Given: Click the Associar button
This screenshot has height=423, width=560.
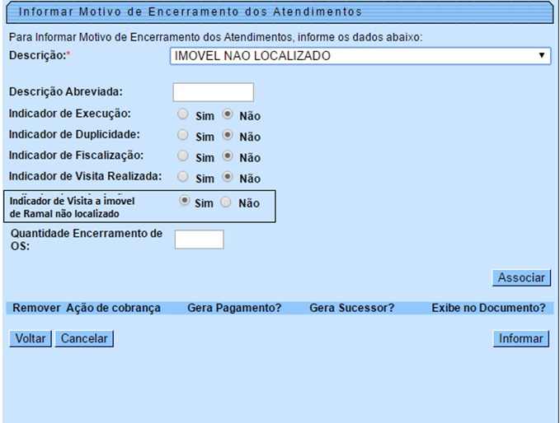Looking at the screenshot, I should (521, 278).
